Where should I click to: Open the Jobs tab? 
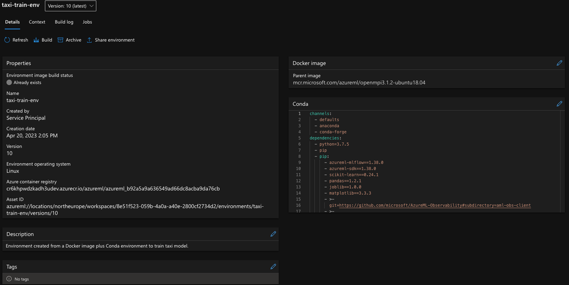coord(87,22)
